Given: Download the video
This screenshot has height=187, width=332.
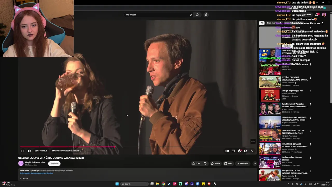Looking at the screenshot, I should tap(242, 164).
